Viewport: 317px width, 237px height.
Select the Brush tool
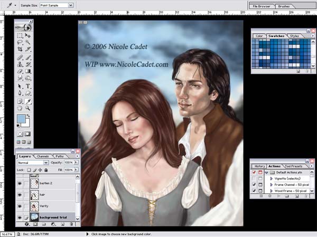tap(27, 57)
